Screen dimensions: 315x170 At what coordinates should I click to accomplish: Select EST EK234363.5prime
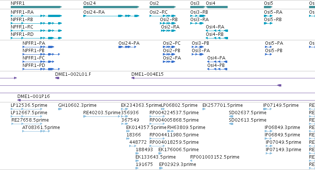point(141,105)
